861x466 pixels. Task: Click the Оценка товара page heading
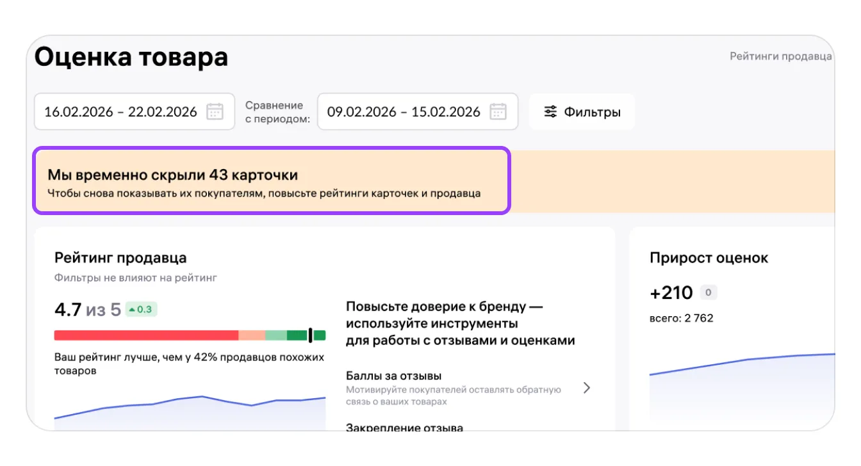point(131,58)
